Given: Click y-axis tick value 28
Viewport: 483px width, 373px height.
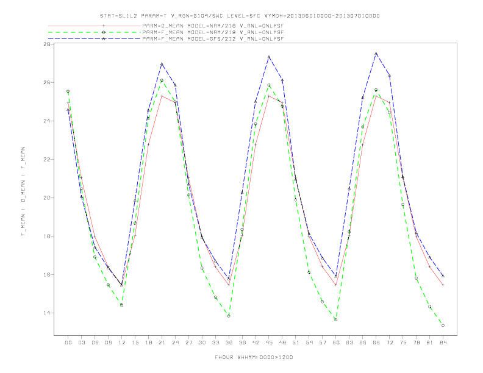Looking at the screenshot, I should 47,44.
